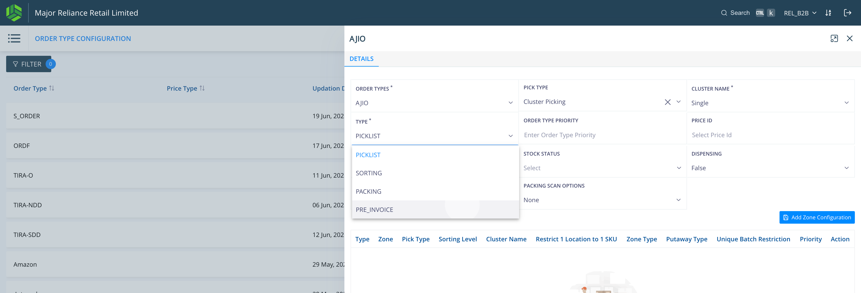Image resolution: width=861 pixels, height=293 pixels.
Task: Click the 19 Jun updation date cell
Action: pyautogui.click(x=328, y=116)
